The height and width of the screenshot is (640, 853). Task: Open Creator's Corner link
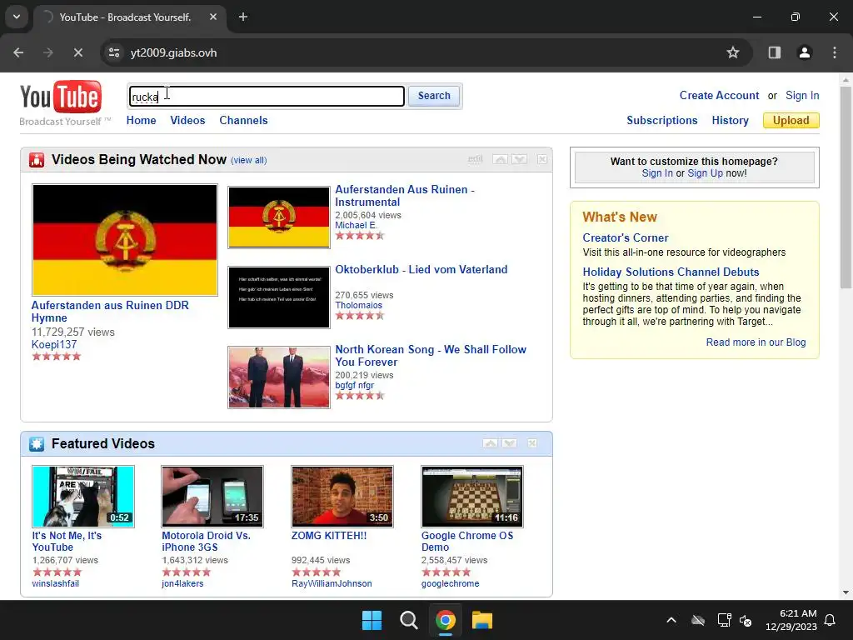(625, 237)
